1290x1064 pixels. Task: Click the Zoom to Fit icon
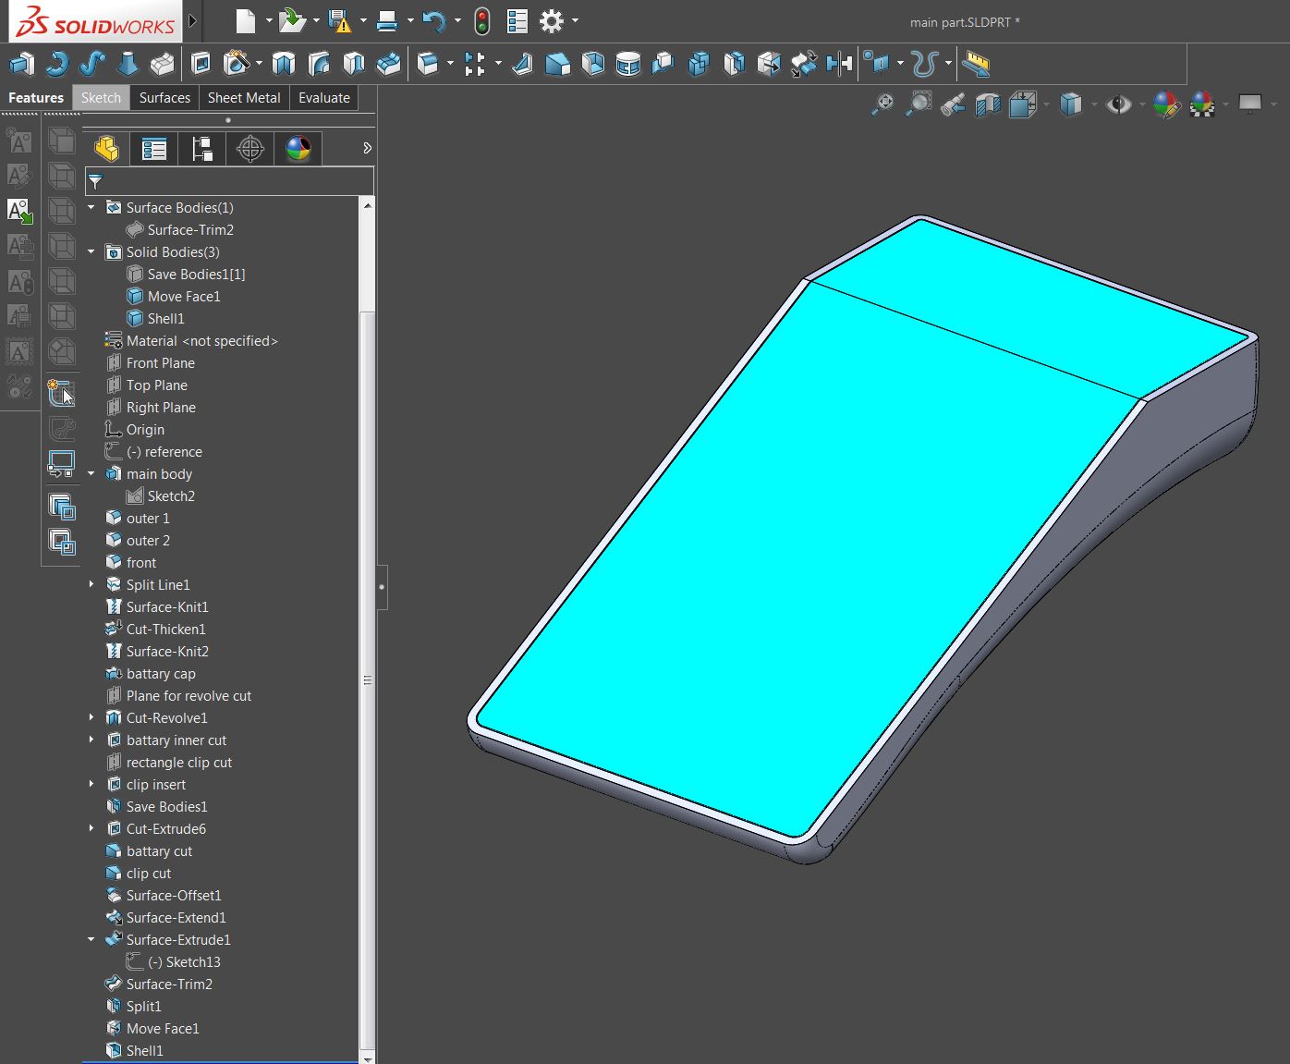[x=882, y=104]
